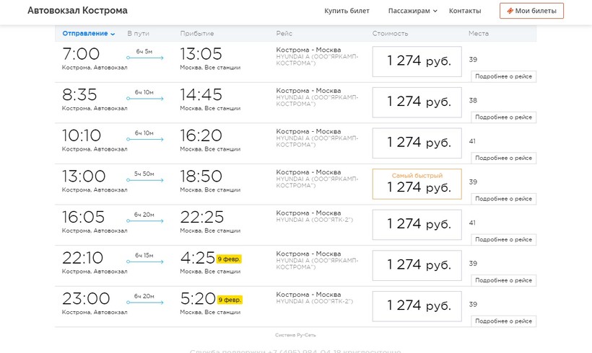Sort by Отправление column header
The image size is (592, 353).
click(85, 34)
